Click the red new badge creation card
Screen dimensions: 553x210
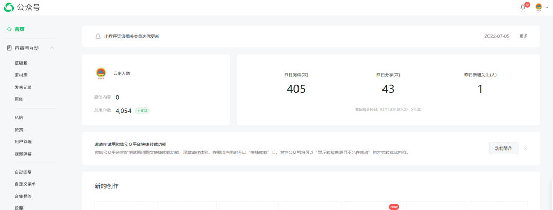click(x=373, y=206)
